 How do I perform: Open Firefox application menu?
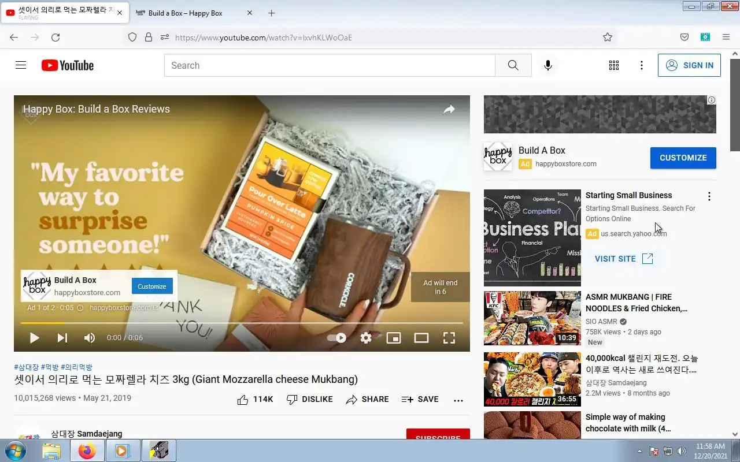726,37
